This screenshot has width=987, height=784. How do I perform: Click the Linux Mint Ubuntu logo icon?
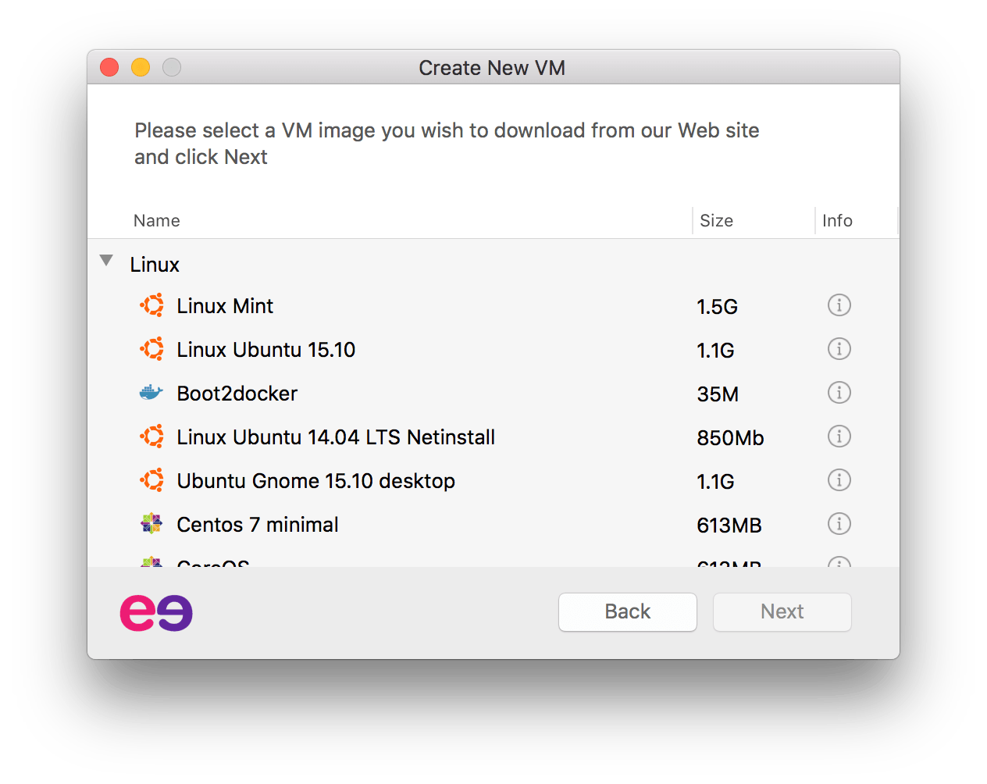tap(151, 305)
